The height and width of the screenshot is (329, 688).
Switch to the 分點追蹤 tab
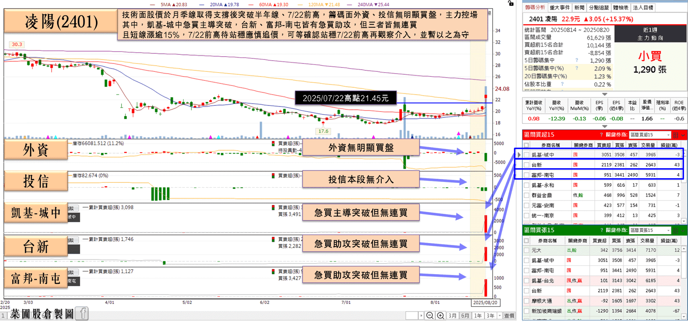(598, 7)
